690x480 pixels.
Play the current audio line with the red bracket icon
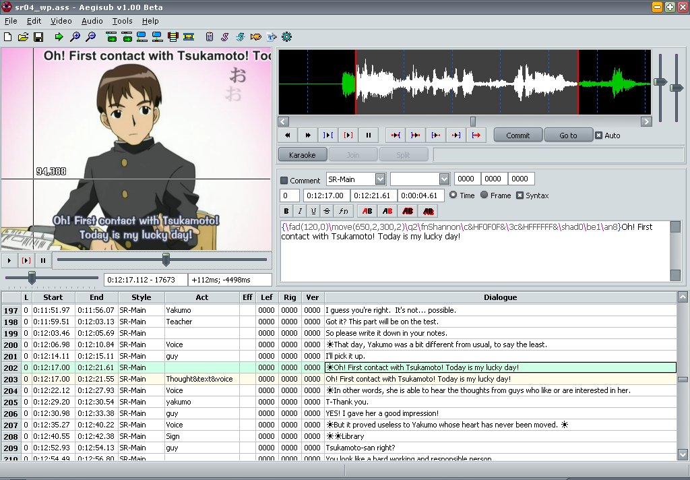pos(348,136)
